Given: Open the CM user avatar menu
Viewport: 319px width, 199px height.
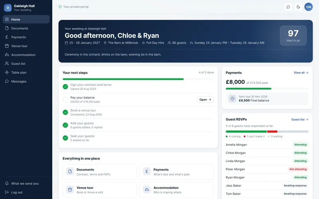Looking at the screenshot, I should (x=308, y=7).
